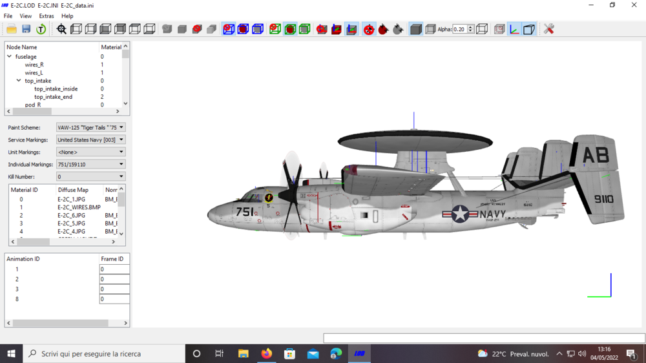
Task: Select the faded cube with red markings
Action: 499,29
